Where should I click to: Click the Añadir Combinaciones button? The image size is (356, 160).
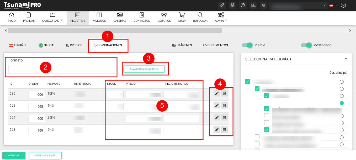pyautogui.click(x=144, y=69)
